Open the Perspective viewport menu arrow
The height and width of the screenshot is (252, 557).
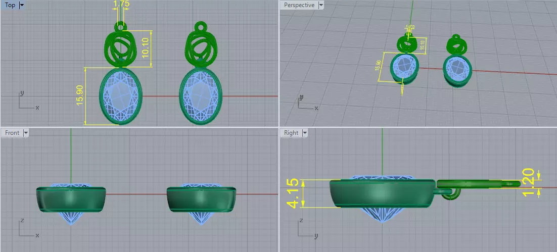pos(321,5)
